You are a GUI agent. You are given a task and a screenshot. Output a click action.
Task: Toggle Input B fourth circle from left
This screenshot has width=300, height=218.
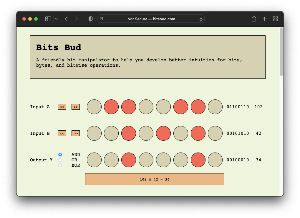(146, 133)
